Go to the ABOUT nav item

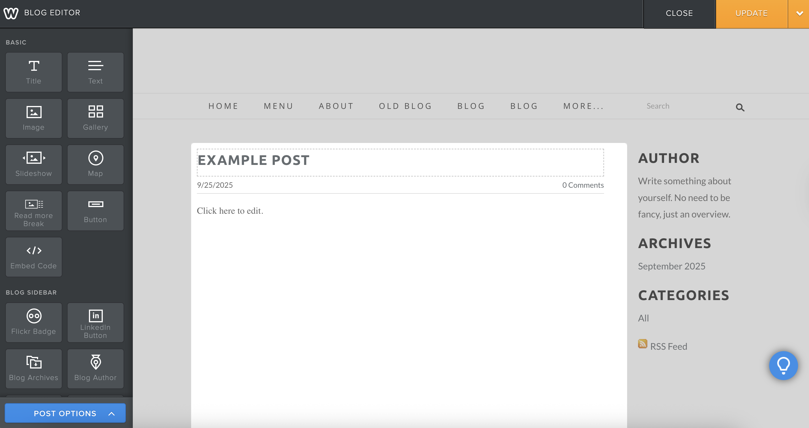point(336,106)
